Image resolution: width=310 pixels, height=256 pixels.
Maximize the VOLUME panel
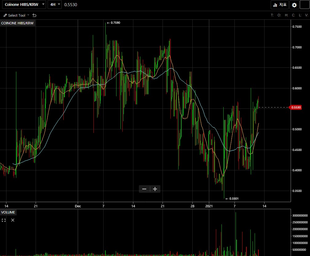point(4,220)
